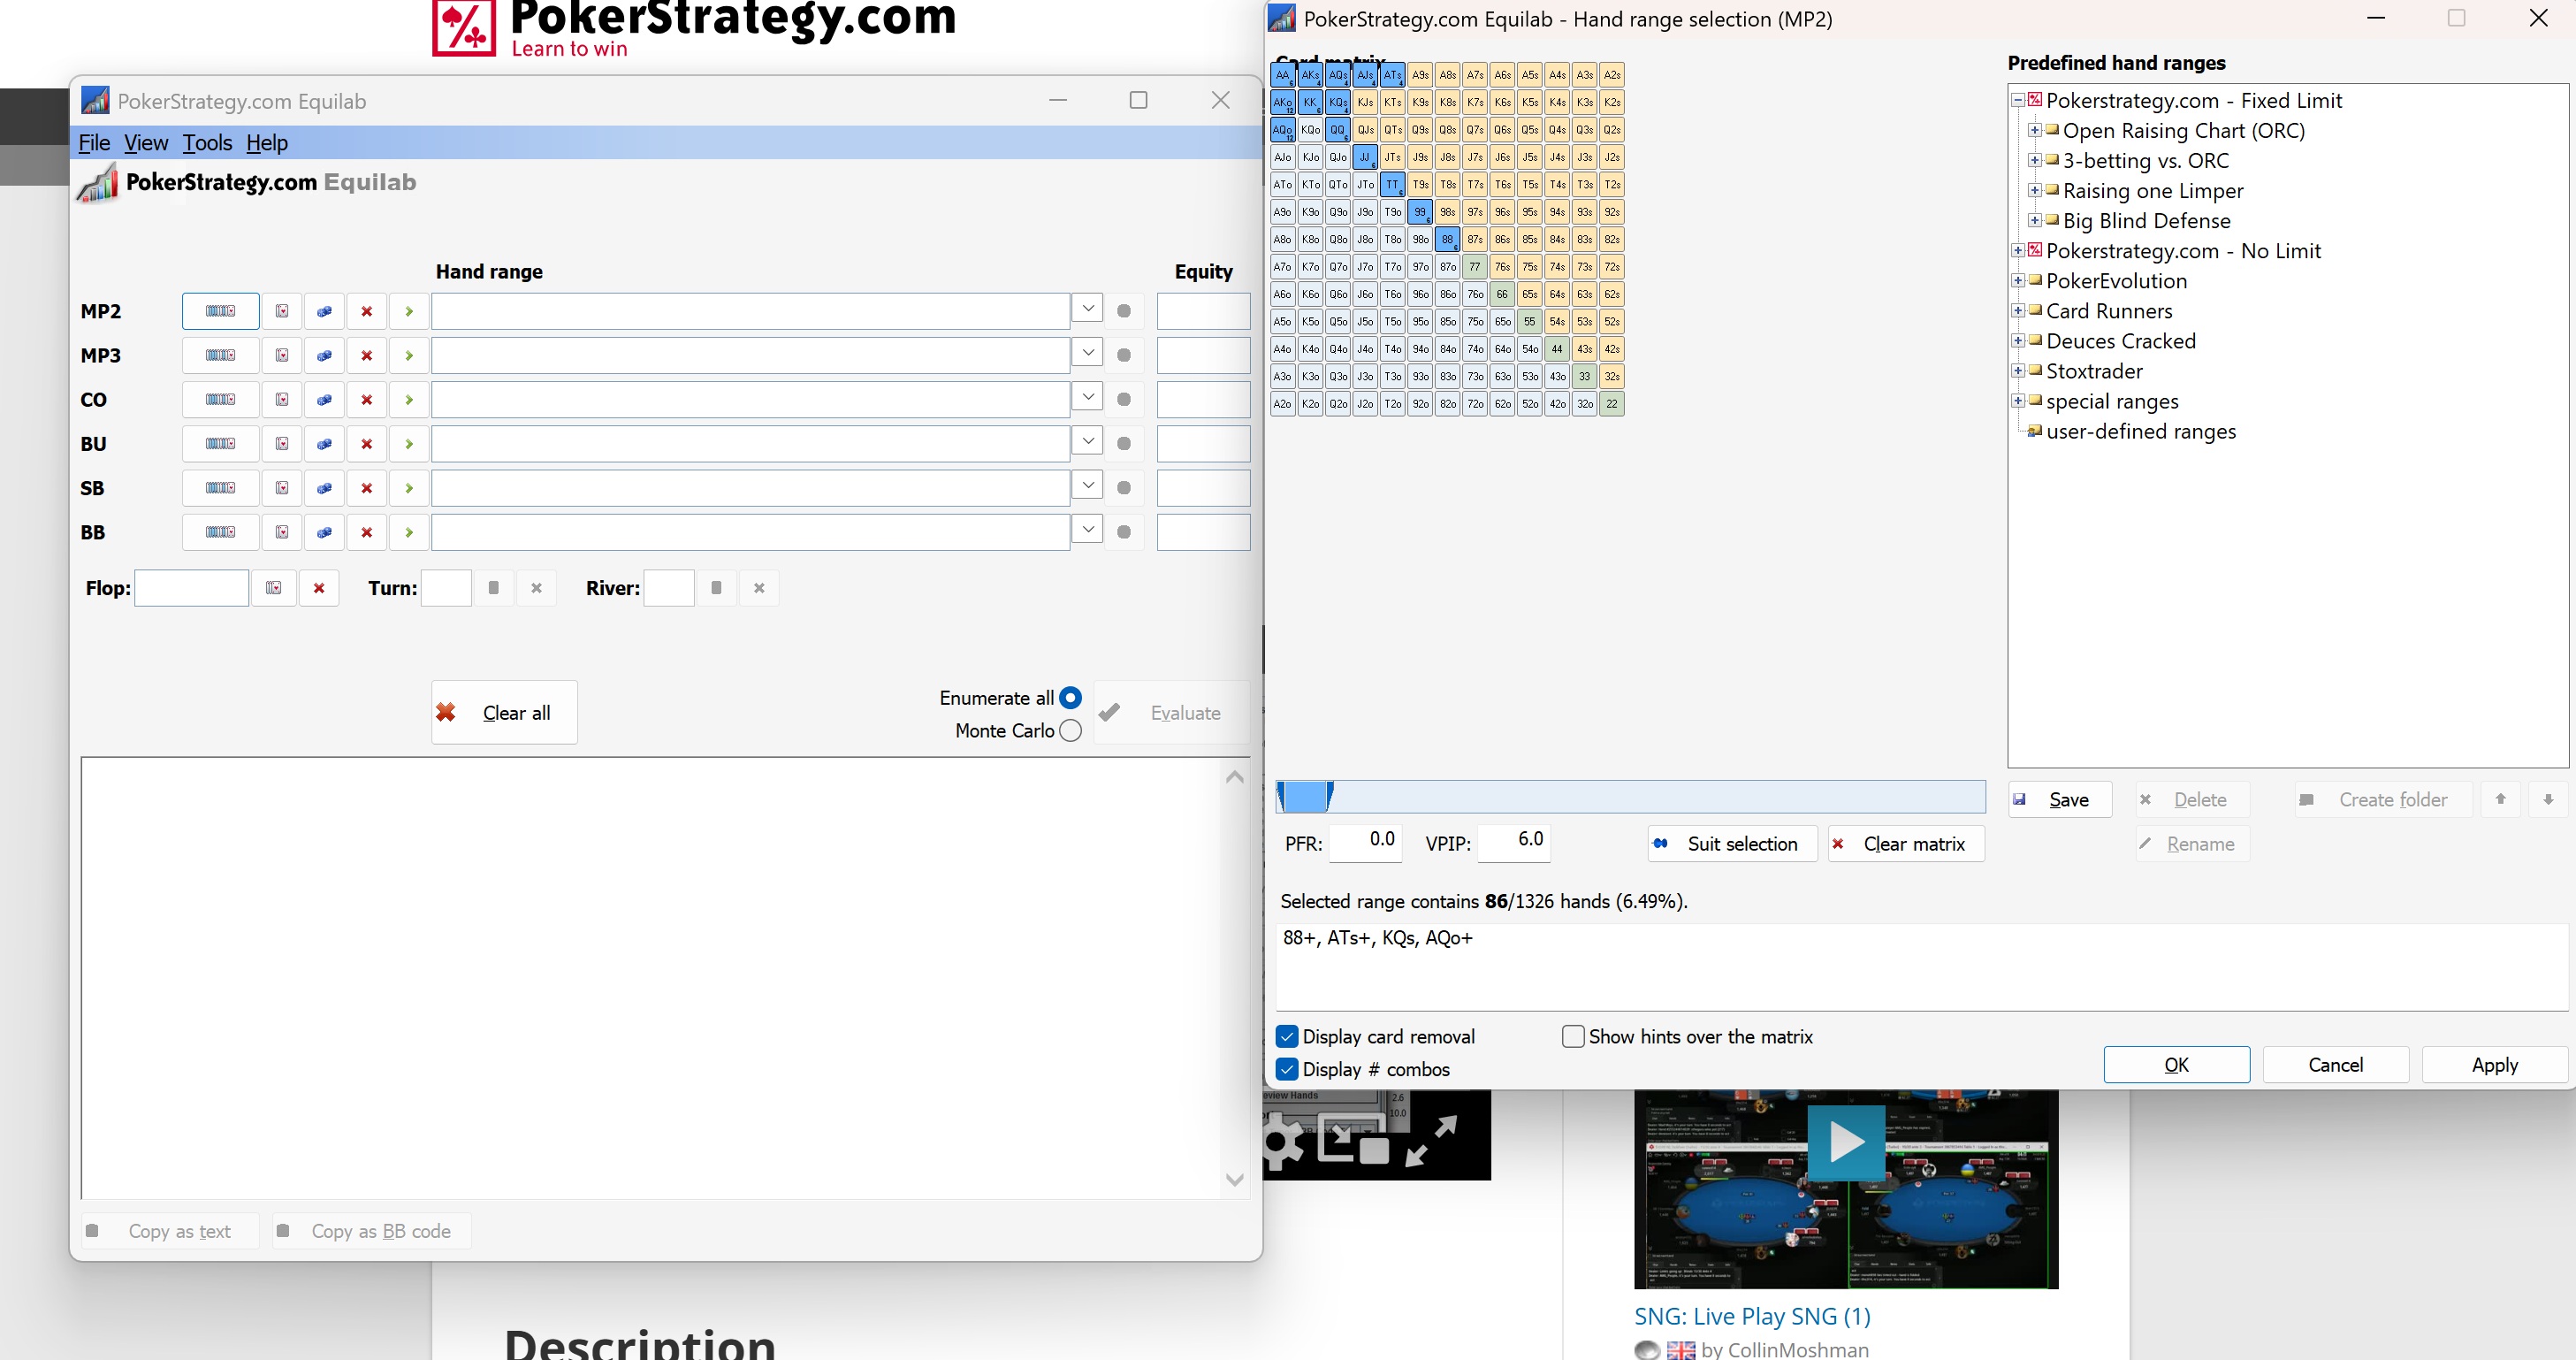Screen dimensions: 2576x1360
Task: Expand the Deuces Cracked folder
Action: 2018,341
